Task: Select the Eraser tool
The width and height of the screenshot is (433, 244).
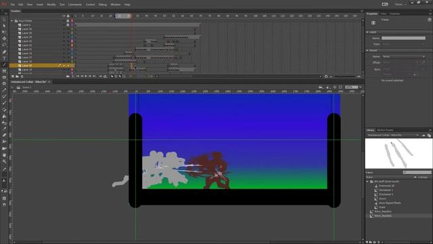Action: tap(4, 135)
